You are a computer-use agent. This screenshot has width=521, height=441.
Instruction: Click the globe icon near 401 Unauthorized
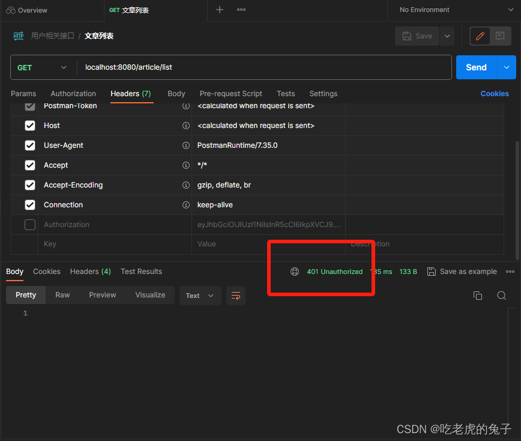pos(295,272)
